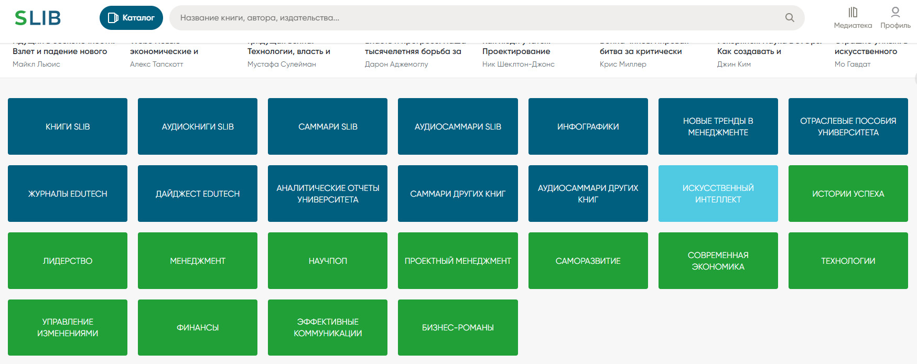Open the ФИНАНСЫ category

[198, 327]
